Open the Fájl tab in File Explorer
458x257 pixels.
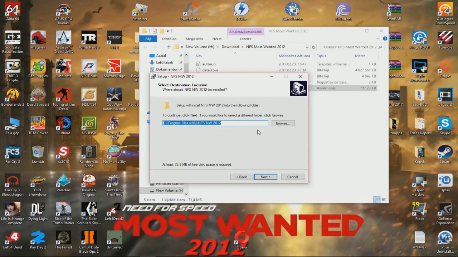click(148, 39)
